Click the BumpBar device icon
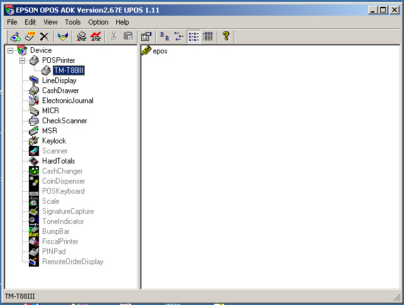 34,231
